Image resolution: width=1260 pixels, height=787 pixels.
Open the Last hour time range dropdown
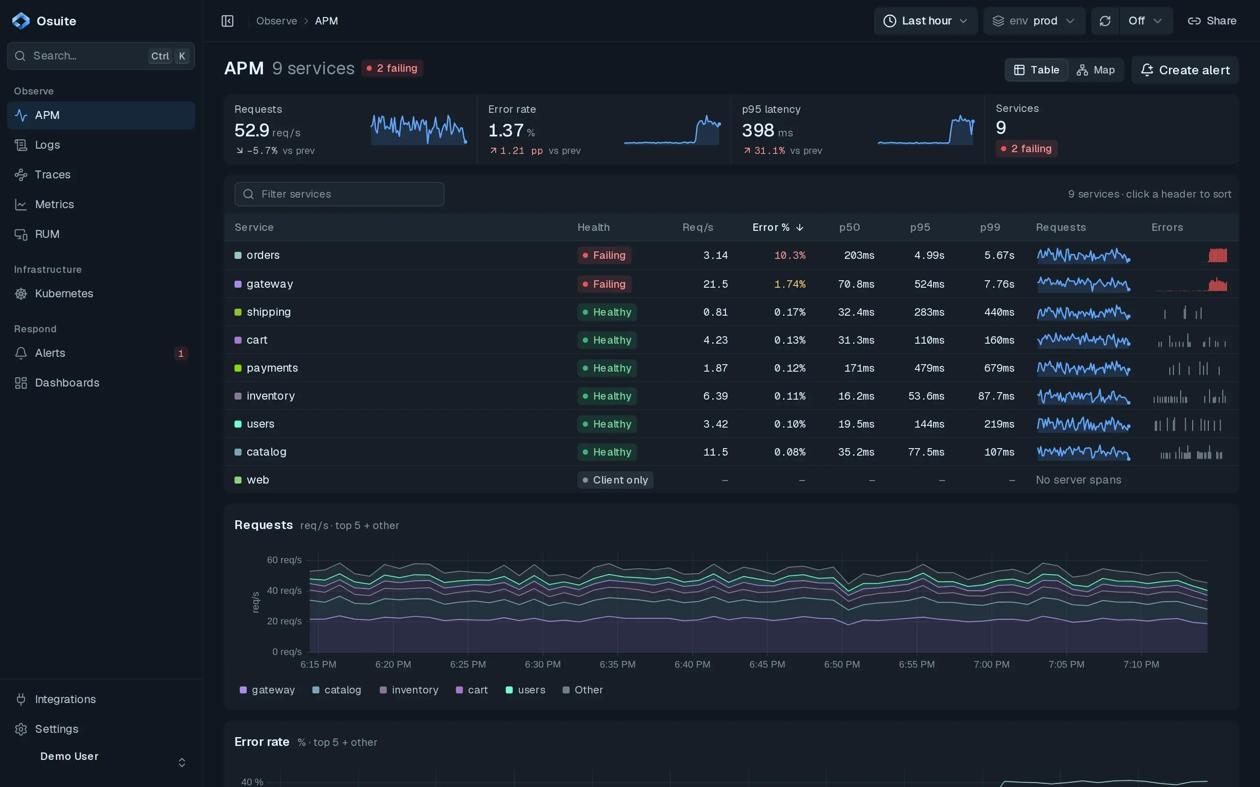[x=925, y=21]
